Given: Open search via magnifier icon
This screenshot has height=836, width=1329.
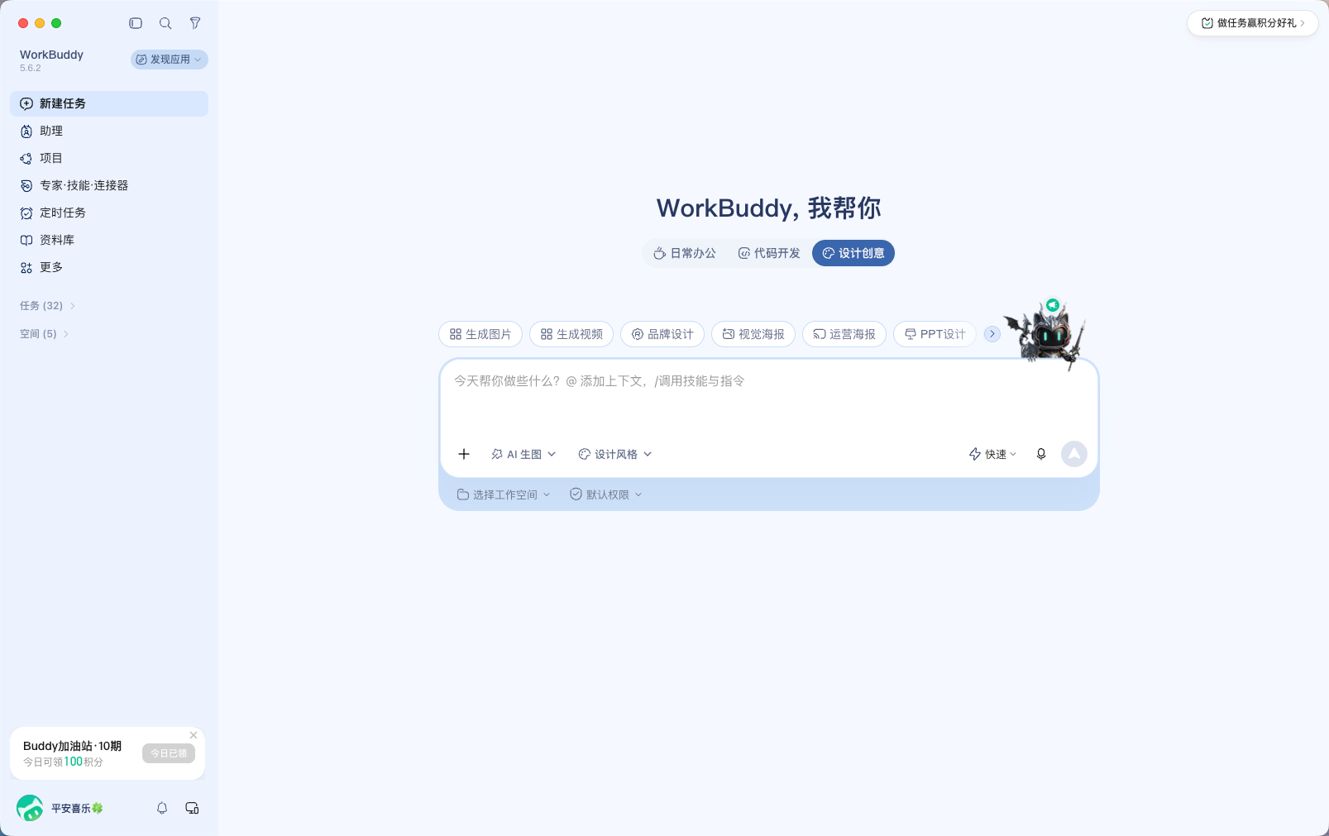Looking at the screenshot, I should (x=165, y=23).
